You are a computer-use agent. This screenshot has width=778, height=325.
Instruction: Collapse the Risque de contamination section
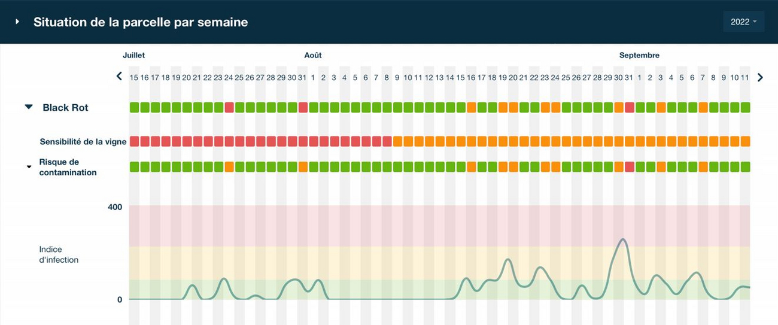click(x=29, y=167)
